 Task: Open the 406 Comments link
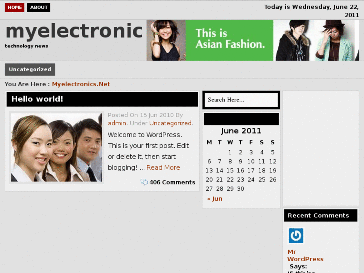pyautogui.click(x=172, y=182)
